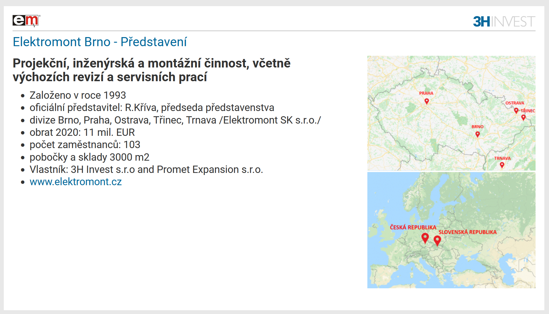Click the Třinec map pin
The height and width of the screenshot is (314, 549).
point(523,117)
